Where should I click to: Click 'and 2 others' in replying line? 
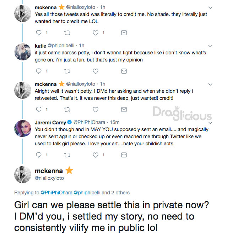(115, 193)
